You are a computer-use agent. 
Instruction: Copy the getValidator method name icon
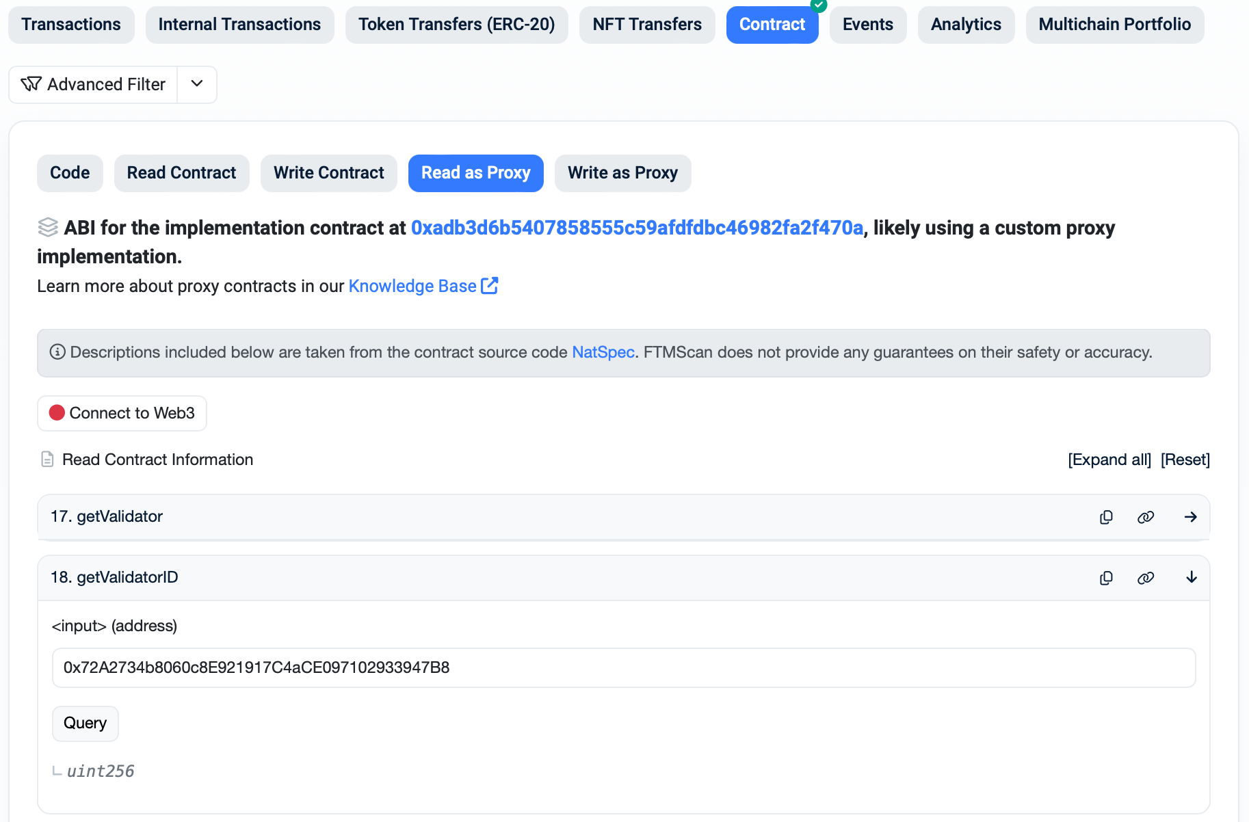pyautogui.click(x=1106, y=517)
